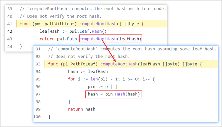Click the return keyword on line 43
The height and width of the screenshot is (127, 222).
(x=47, y=39)
